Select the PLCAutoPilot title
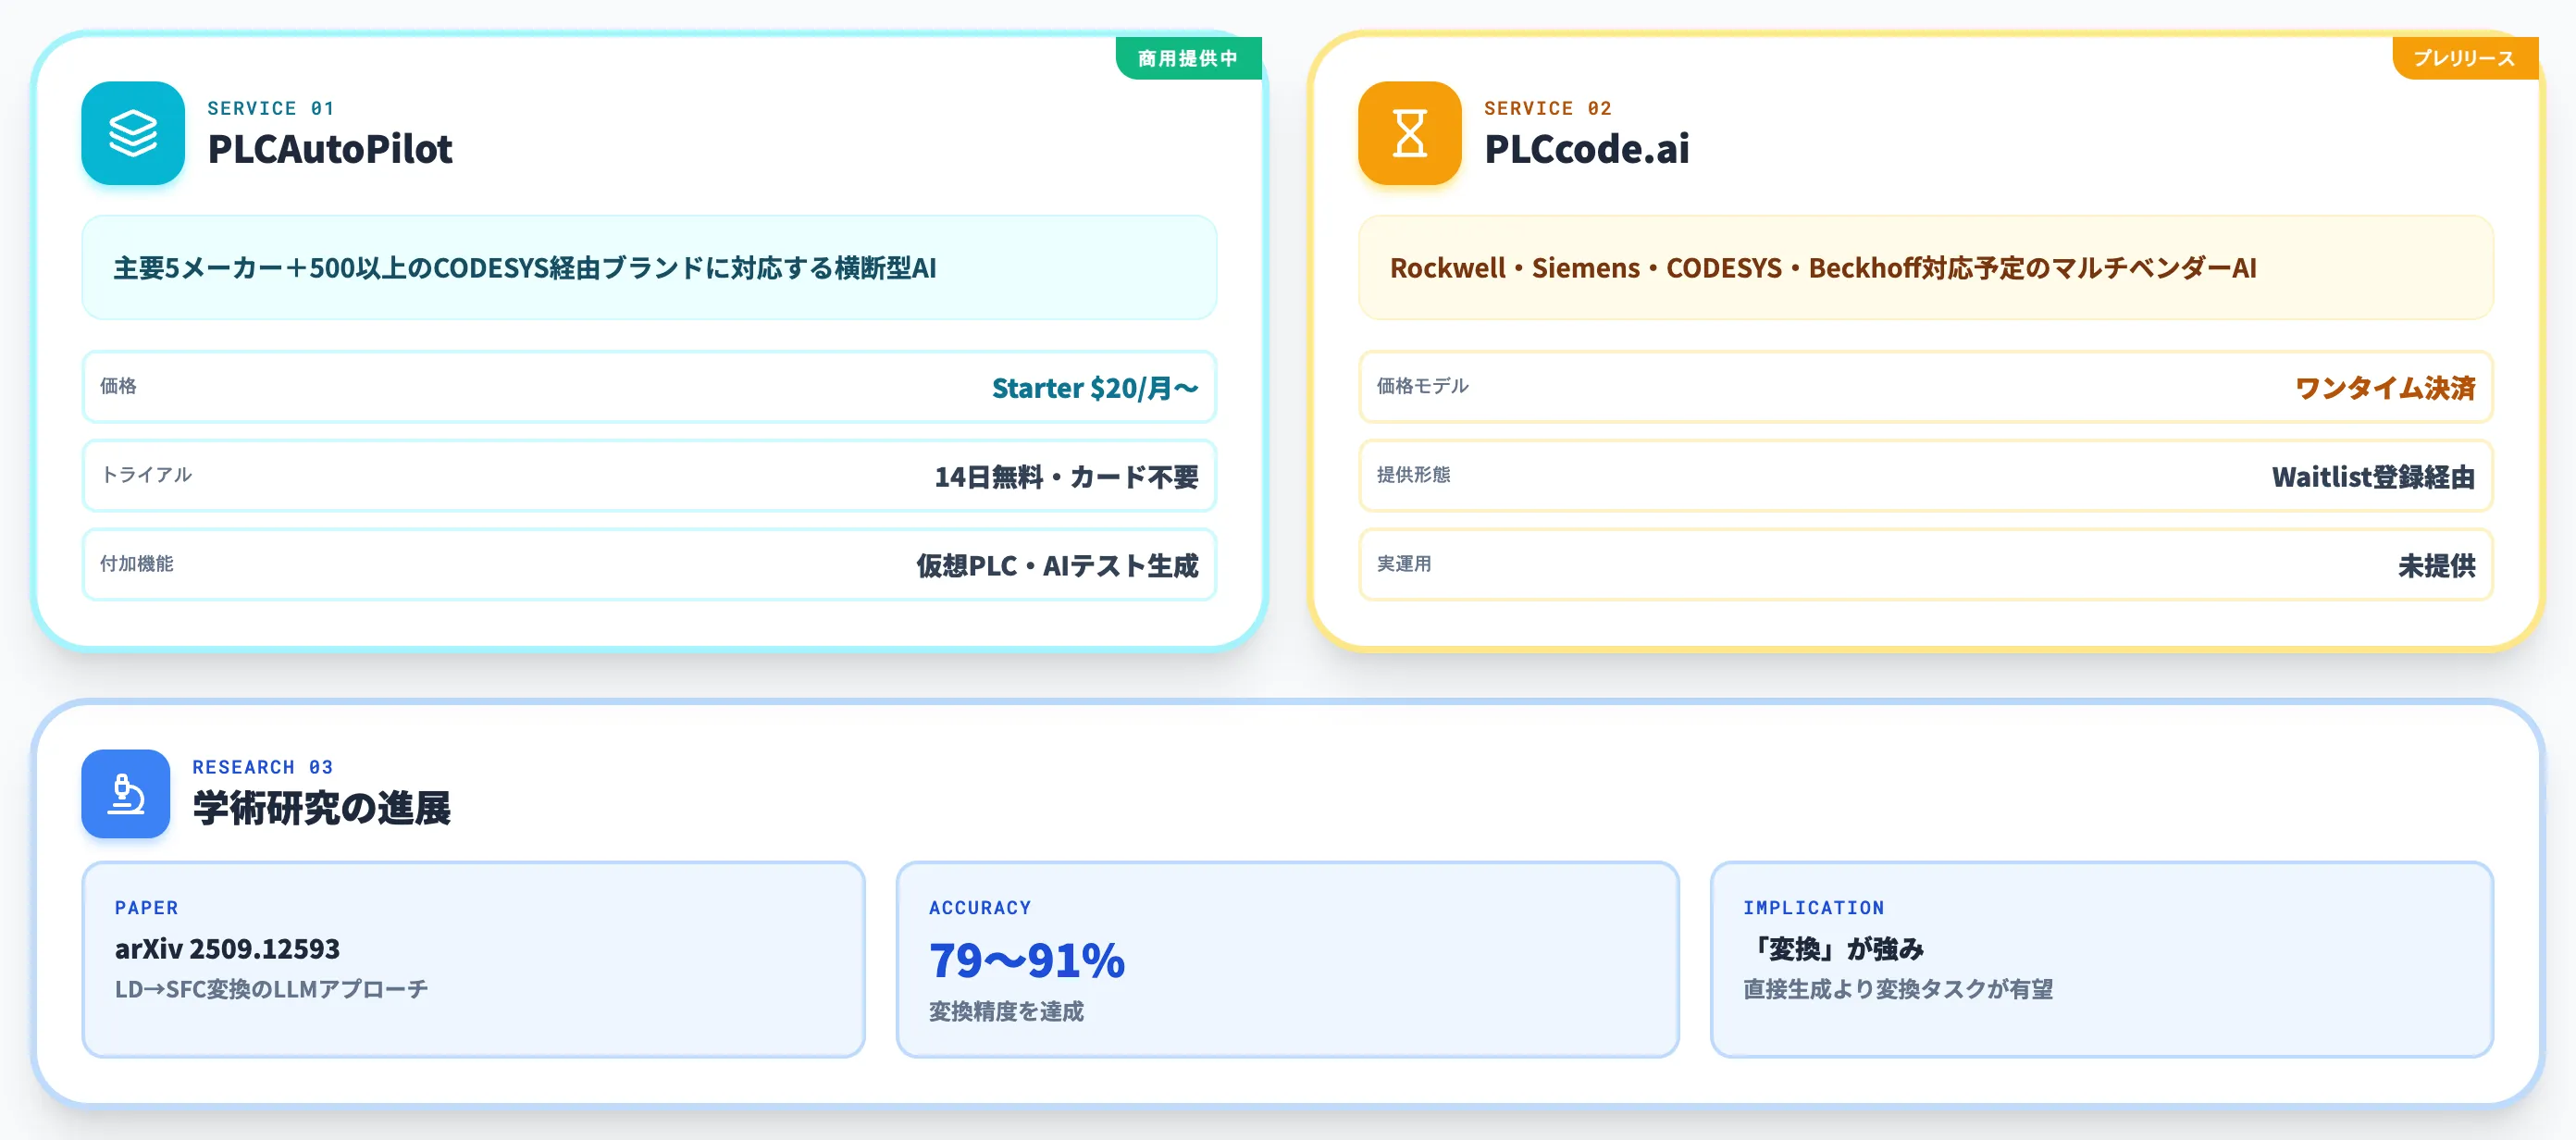This screenshot has width=2576, height=1140. pyautogui.click(x=330, y=149)
